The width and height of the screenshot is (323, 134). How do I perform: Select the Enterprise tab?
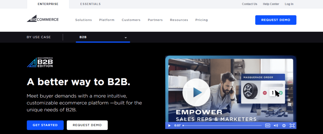point(48,4)
